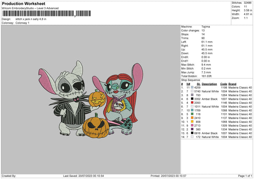
Task: Click thread code 1068 in stop 10
Action: (x=224, y=122)
